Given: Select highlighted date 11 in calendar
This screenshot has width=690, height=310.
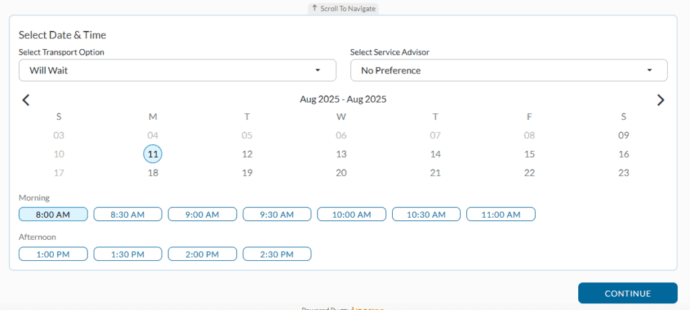Looking at the screenshot, I should 153,154.
